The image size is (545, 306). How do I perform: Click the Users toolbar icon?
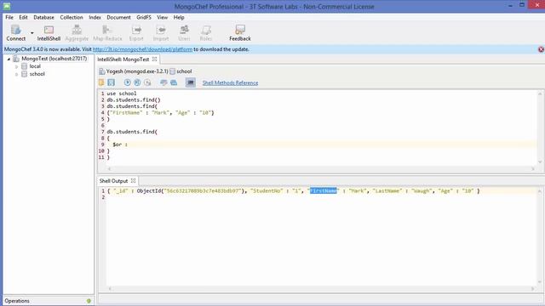point(184,33)
